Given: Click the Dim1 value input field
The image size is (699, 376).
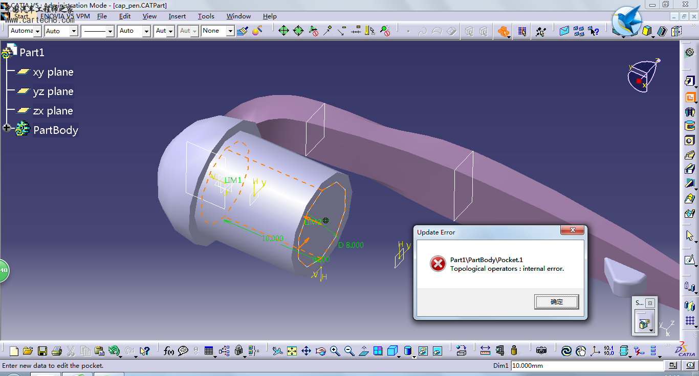Looking at the screenshot, I should pyautogui.click(x=587, y=365).
